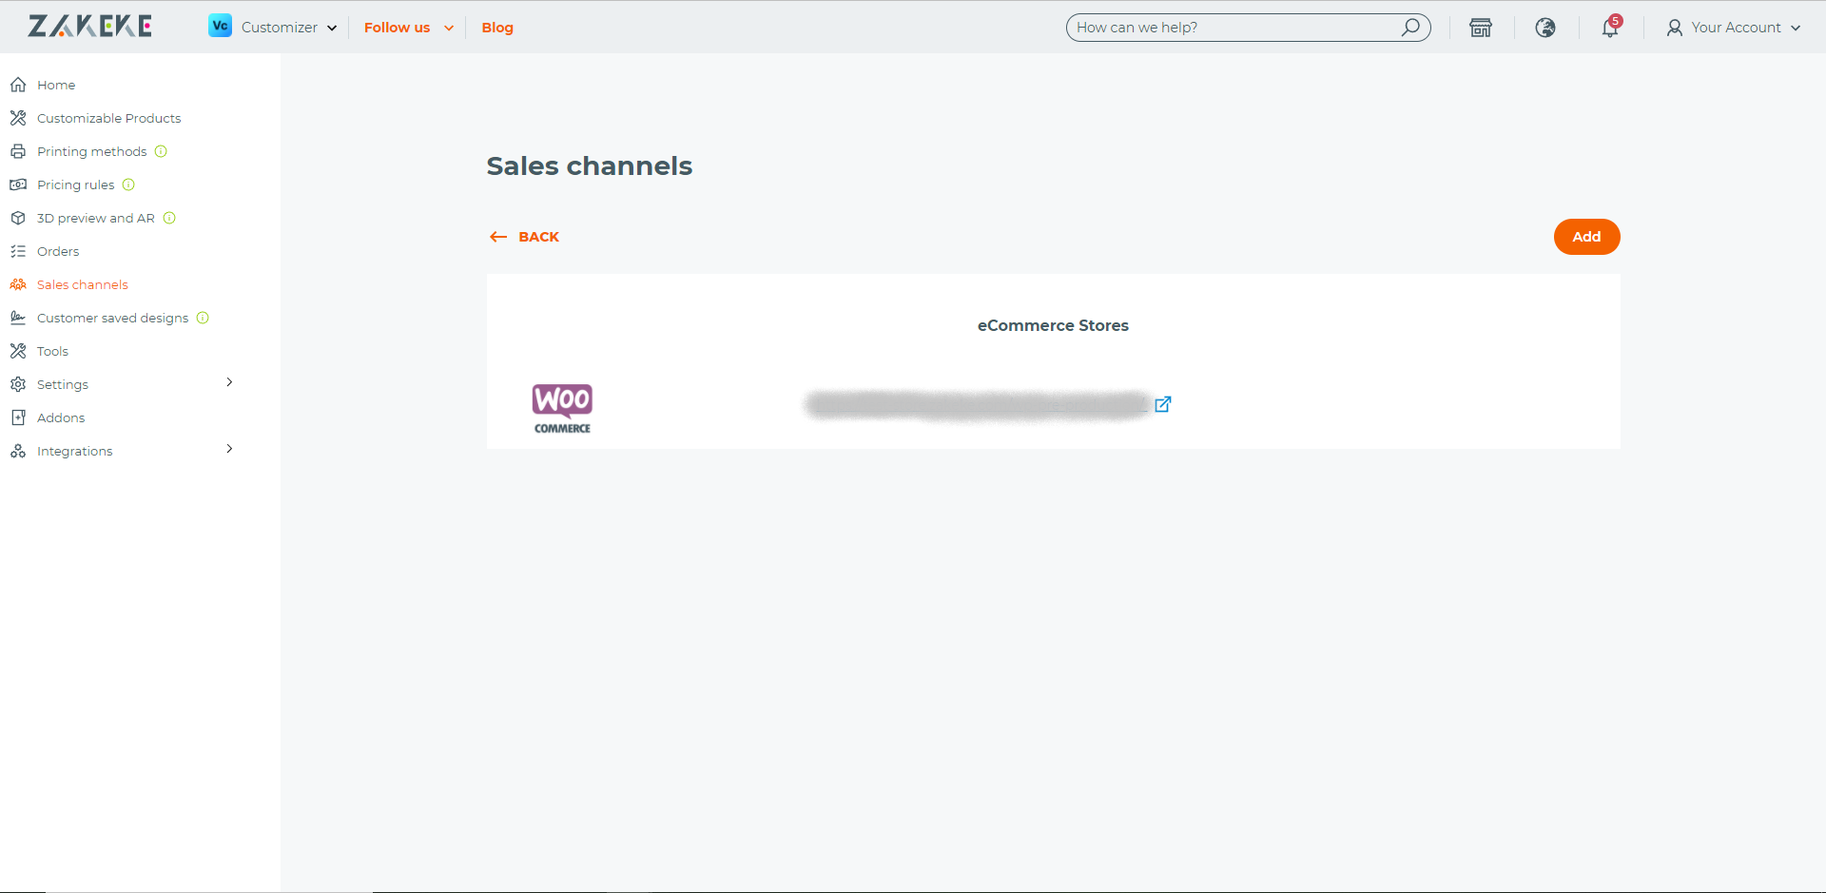Click the Orders list icon
The image size is (1826, 893).
tap(18, 251)
